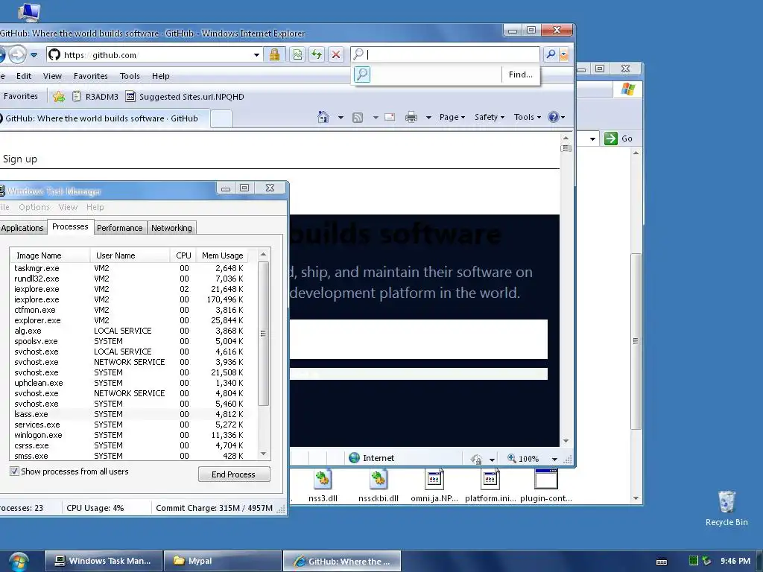Viewport: 763px width, 572px height.
Task: Click the search provider icon in dropdown panel
Action: pyautogui.click(x=362, y=74)
